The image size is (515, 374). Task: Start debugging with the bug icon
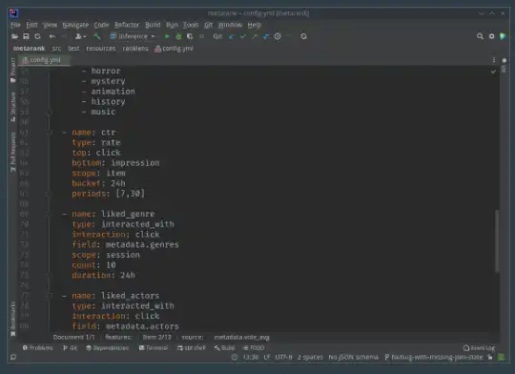click(178, 36)
